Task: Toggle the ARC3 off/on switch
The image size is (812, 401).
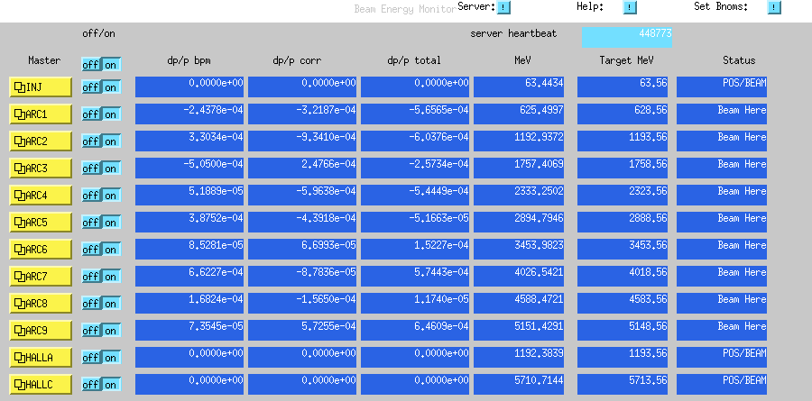Action: click(101, 168)
